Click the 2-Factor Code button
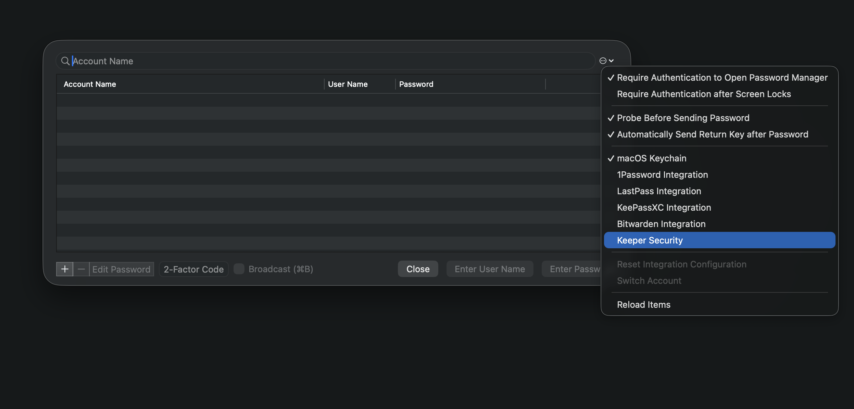The image size is (854, 409). [193, 269]
